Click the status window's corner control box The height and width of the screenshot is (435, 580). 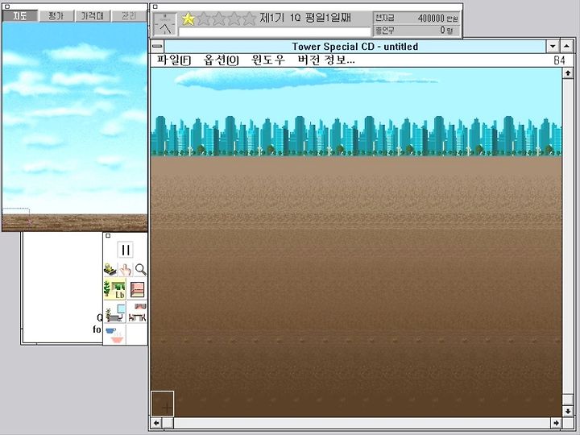[x=155, y=6]
